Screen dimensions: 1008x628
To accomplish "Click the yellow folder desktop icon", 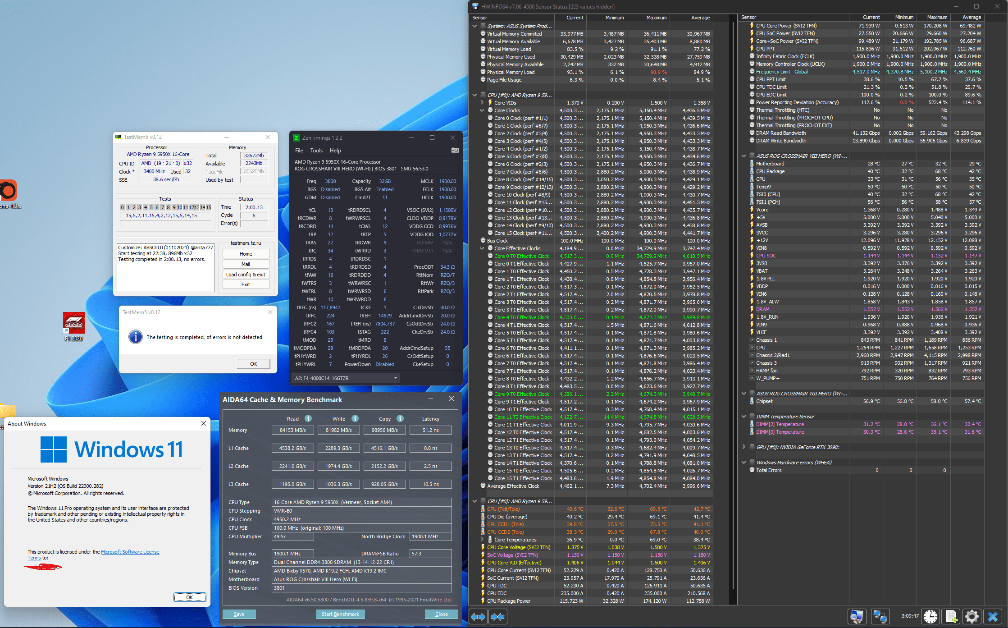I will click(x=8, y=410).
